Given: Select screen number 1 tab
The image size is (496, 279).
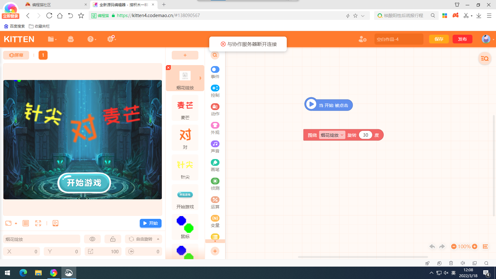Looking at the screenshot, I should pos(43,55).
